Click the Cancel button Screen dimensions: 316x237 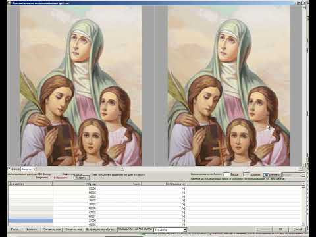tap(298, 229)
